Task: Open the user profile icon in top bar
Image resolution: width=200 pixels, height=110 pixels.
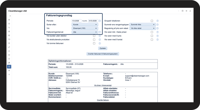Action: pyautogui.click(x=190, y=11)
